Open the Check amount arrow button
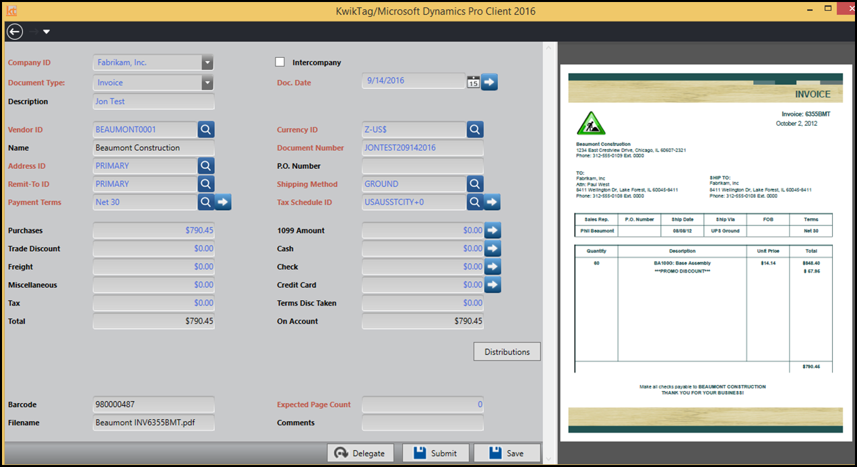 (x=493, y=266)
